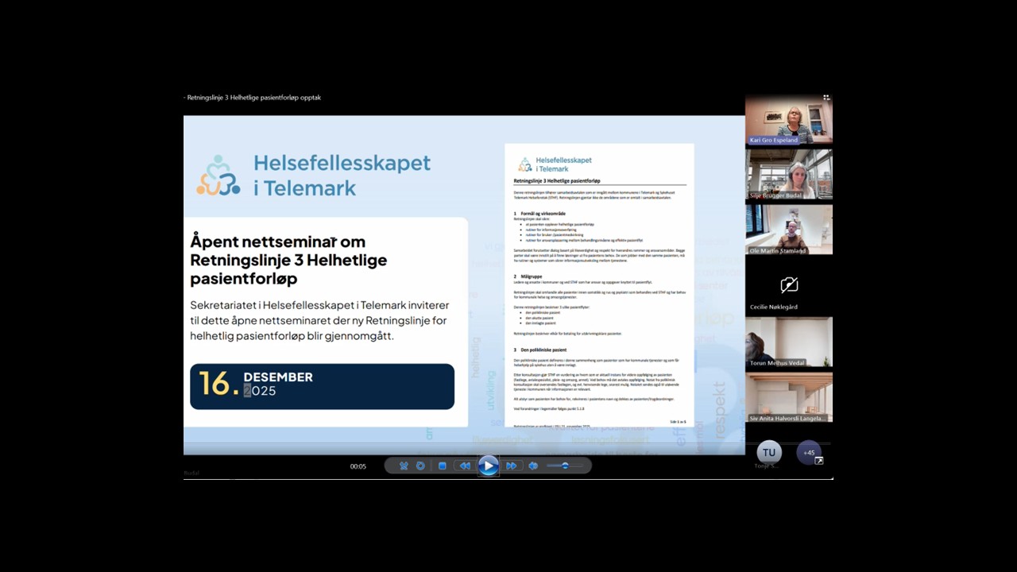Viewport: 1017px width, 572px height.
Task: Expand the +45 hidden participants list
Action: coord(808,452)
